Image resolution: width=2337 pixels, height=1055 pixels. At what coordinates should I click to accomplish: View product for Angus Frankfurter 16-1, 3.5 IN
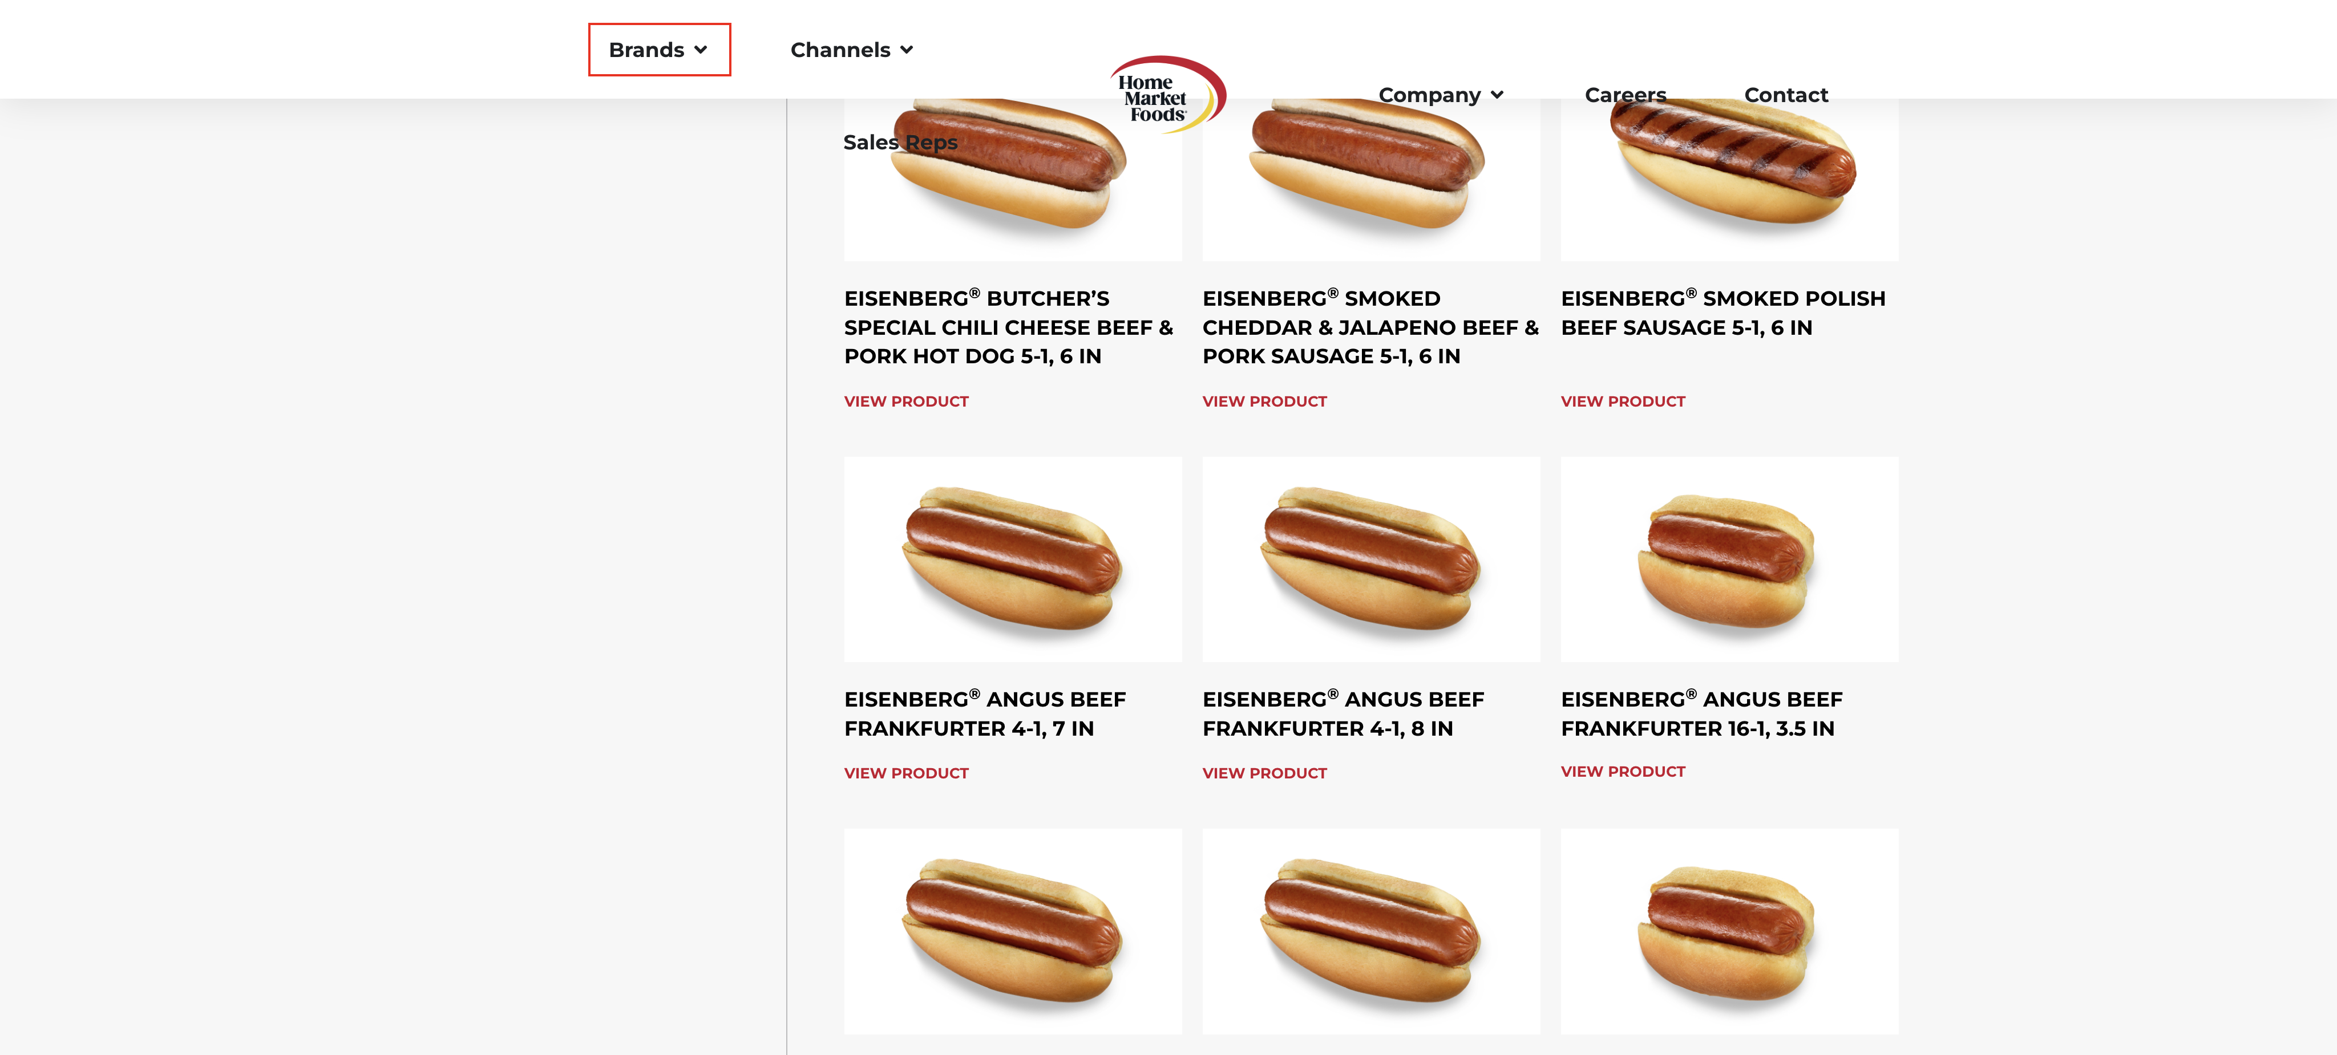tap(1622, 771)
